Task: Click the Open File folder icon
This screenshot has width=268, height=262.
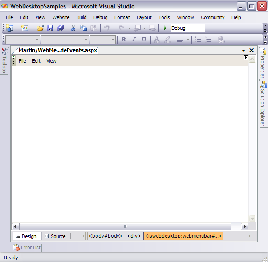Action: pyautogui.click(x=40, y=28)
